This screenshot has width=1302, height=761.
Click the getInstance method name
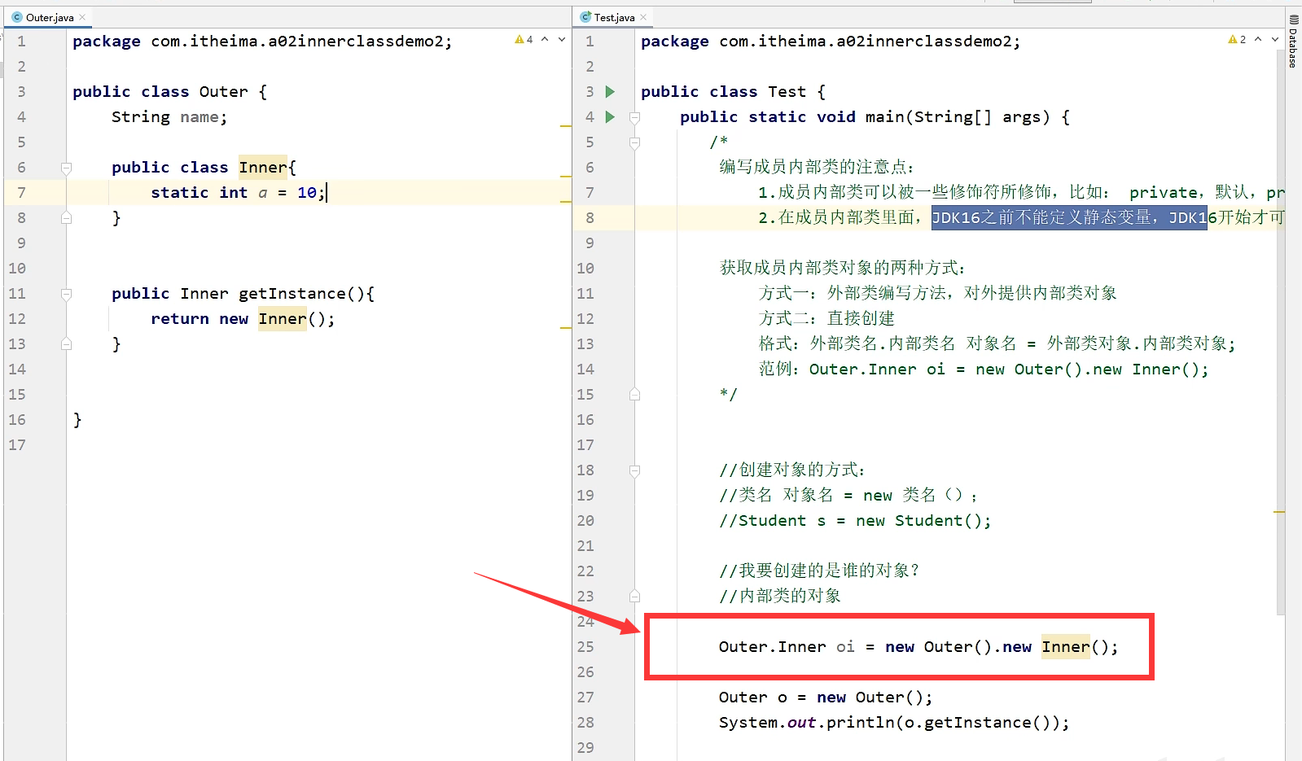(292, 294)
